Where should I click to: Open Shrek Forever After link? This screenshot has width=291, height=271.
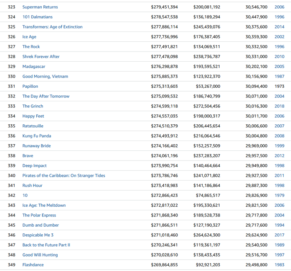[x=41, y=57]
